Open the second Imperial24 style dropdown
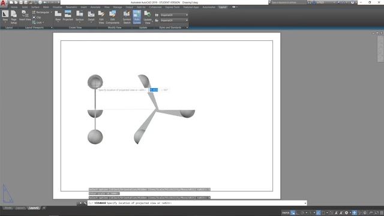 coord(174,20)
